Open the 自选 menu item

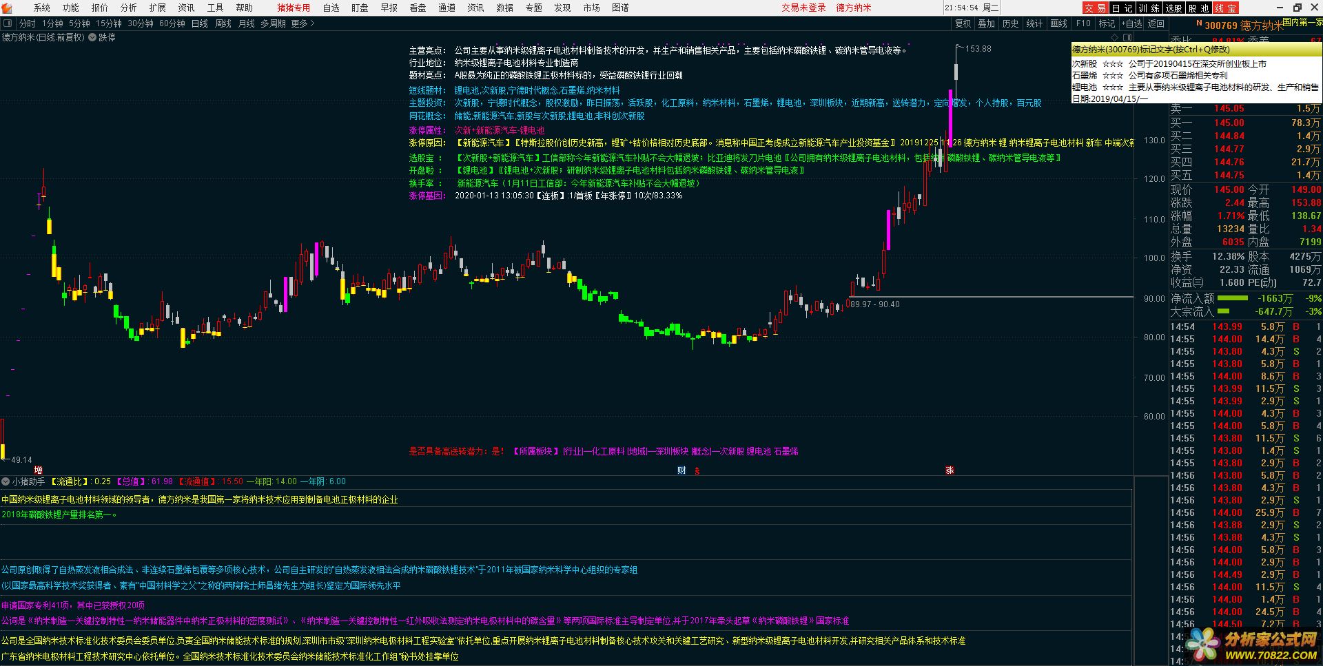tap(331, 8)
